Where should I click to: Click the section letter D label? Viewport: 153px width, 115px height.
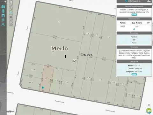[x=74, y=61]
